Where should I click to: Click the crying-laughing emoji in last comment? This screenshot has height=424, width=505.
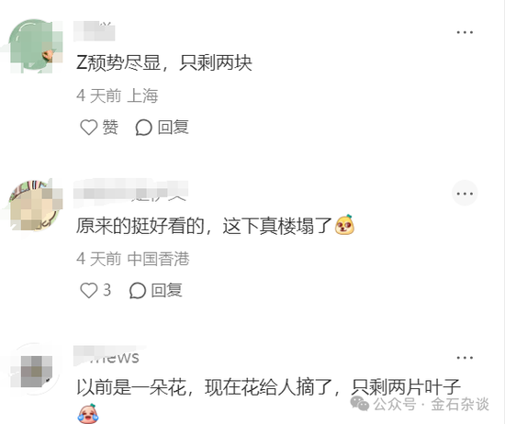(x=87, y=414)
